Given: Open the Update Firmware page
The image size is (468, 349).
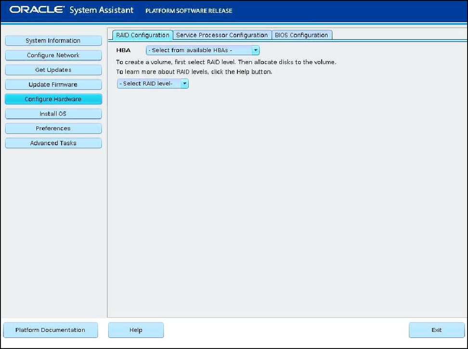Looking at the screenshot, I should point(53,84).
